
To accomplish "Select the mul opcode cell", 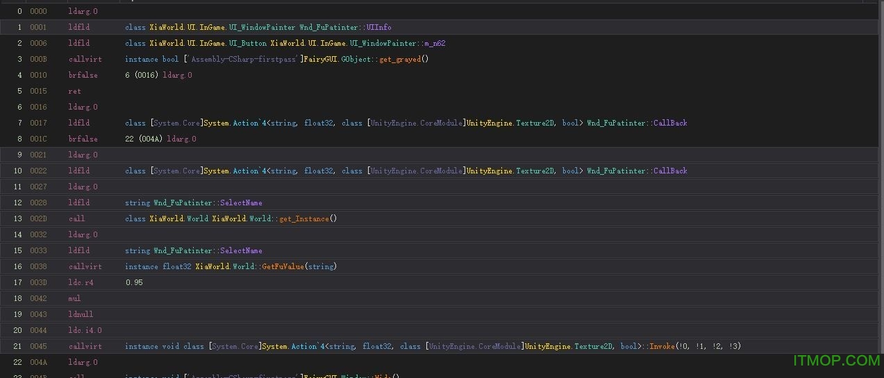I will pos(75,298).
